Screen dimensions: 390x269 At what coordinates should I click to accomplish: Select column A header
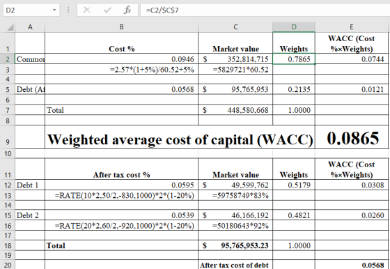[x=30, y=27]
